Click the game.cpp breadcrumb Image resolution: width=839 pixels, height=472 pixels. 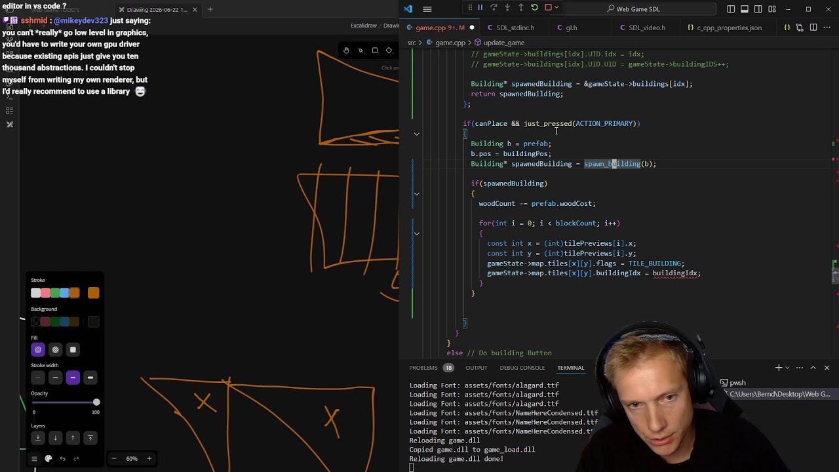tap(450, 43)
